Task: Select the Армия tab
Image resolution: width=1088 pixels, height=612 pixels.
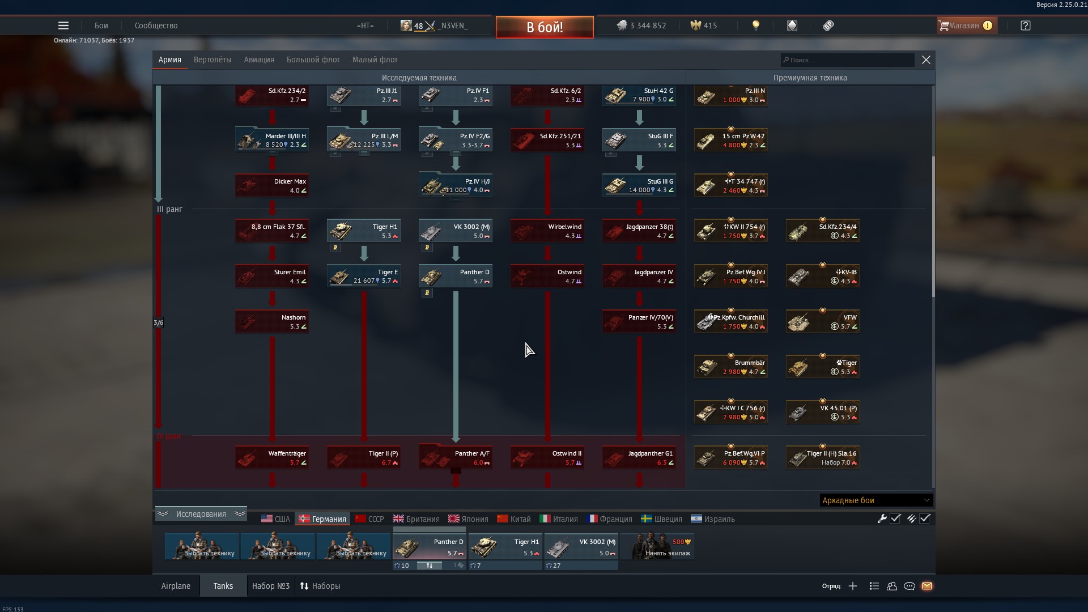Action: [x=170, y=59]
